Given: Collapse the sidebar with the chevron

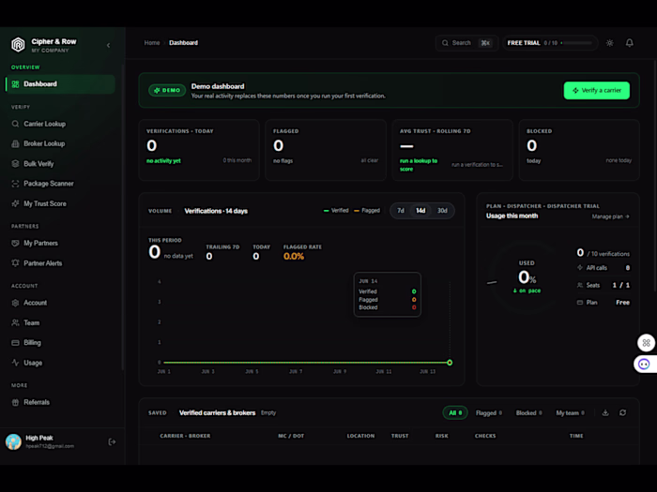Looking at the screenshot, I should 109,45.
